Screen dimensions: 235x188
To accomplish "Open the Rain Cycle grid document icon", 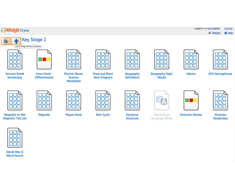I will (103, 100).
